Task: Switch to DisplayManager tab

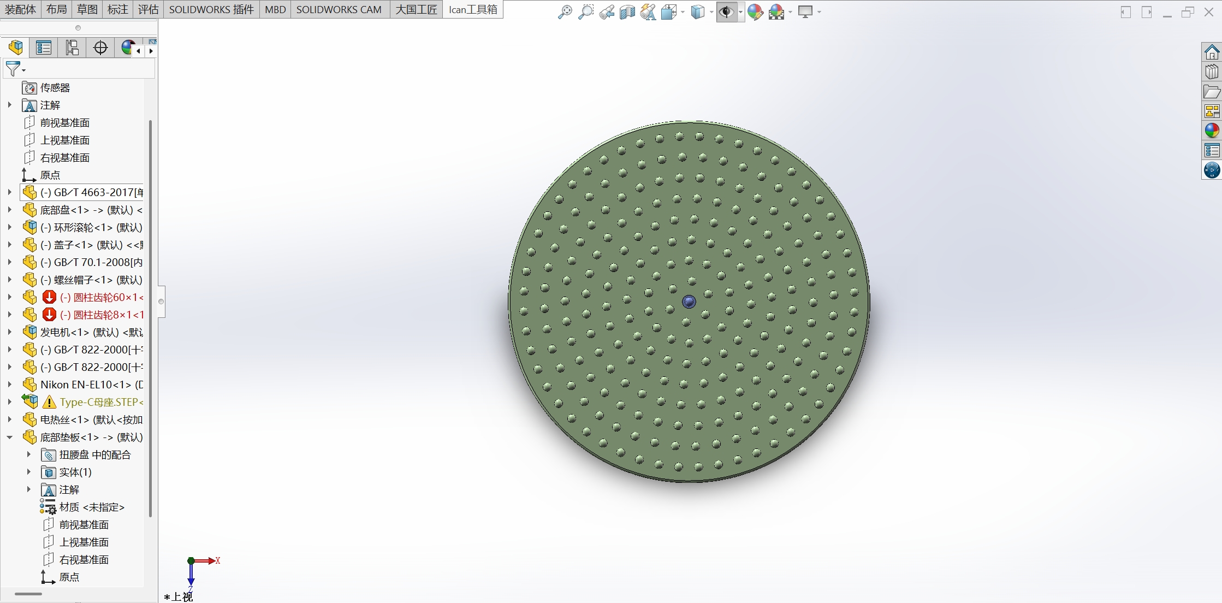Action: [127, 48]
